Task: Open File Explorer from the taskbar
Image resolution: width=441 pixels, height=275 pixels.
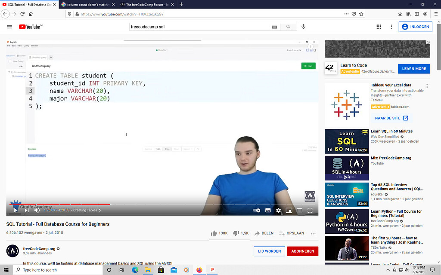Action: [x=148, y=270]
